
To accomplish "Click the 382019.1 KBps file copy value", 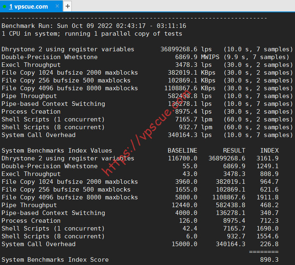I will click(192, 73).
